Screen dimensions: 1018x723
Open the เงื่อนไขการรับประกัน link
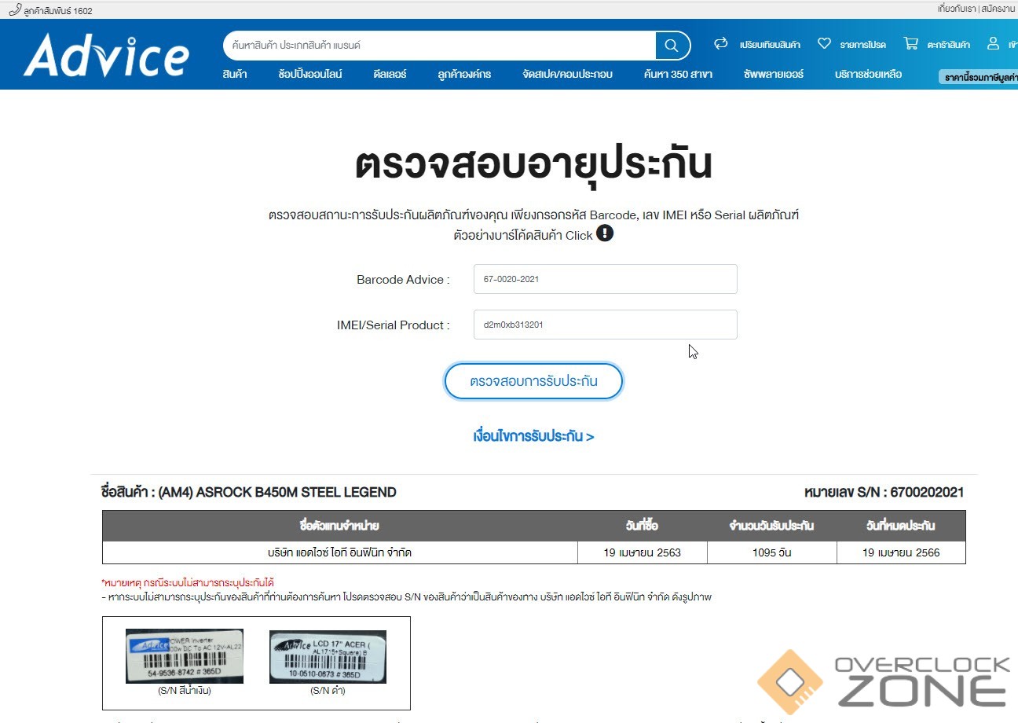[x=533, y=436]
